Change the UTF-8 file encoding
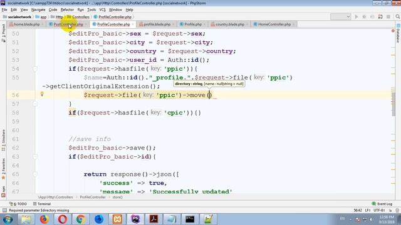Viewport: 401px width, 225px height. coord(379,211)
